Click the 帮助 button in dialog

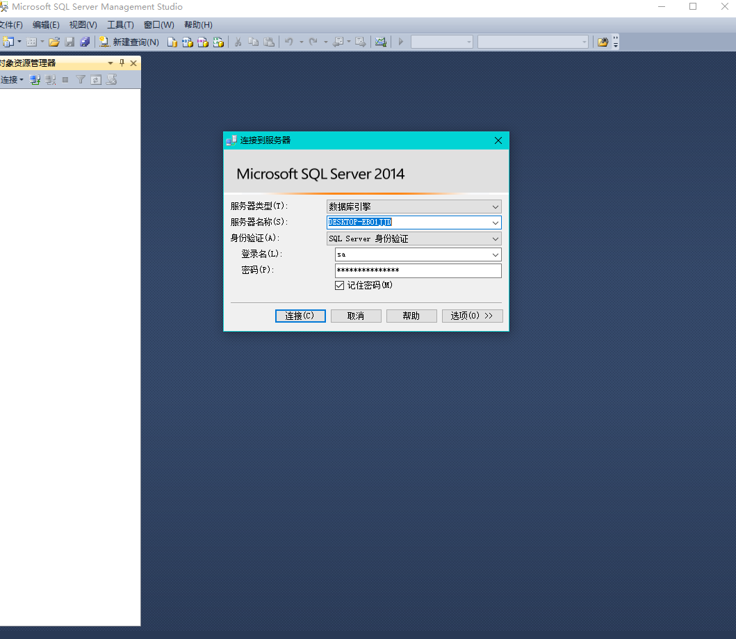[x=411, y=316]
